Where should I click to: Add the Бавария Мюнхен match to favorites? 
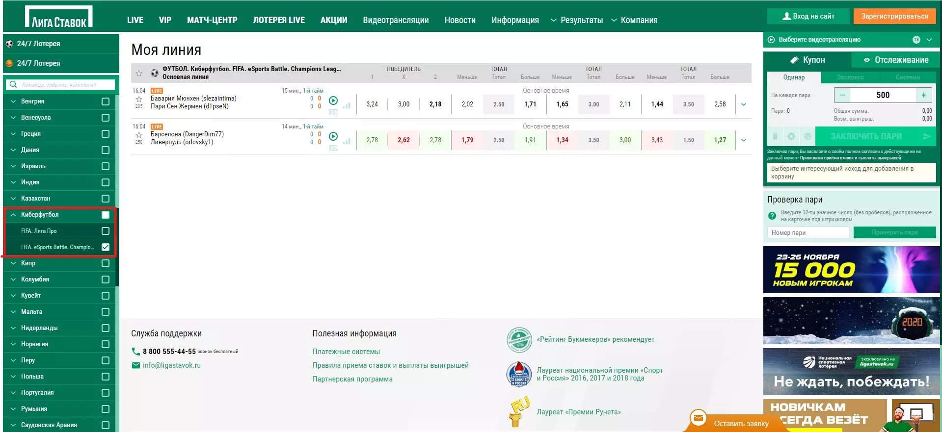pyautogui.click(x=139, y=99)
